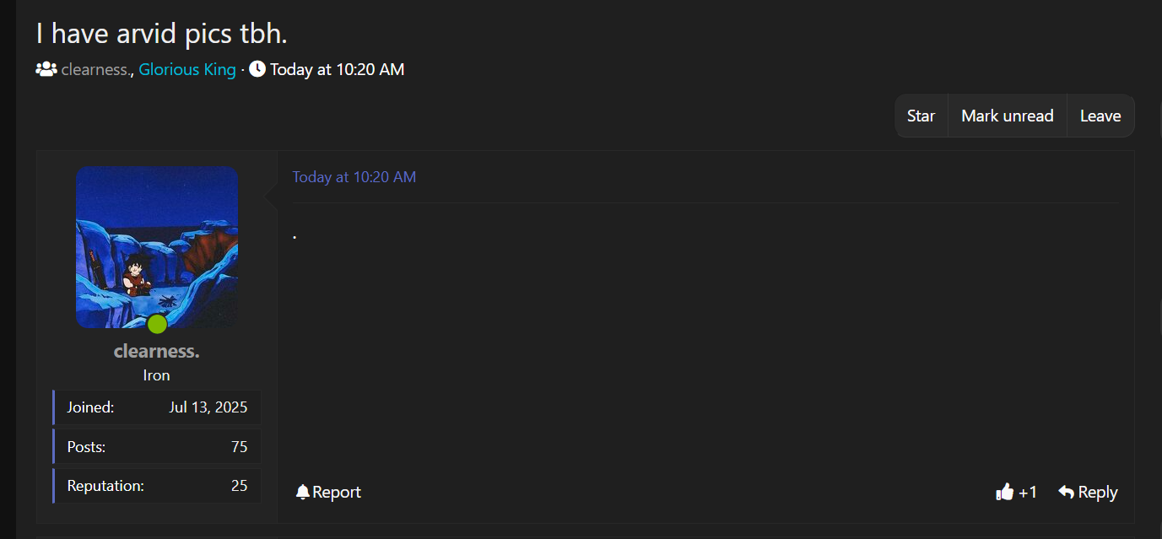The height and width of the screenshot is (539, 1162).
Task: Open the Glorious King participant profile
Action: pos(187,69)
